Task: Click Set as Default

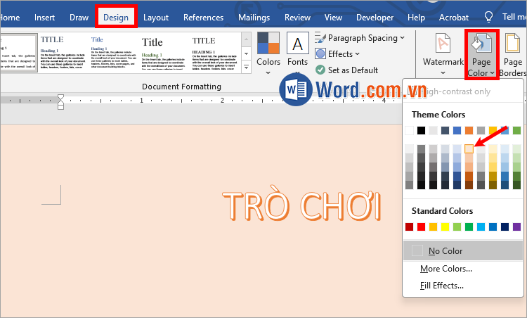Action: click(x=346, y=70)
